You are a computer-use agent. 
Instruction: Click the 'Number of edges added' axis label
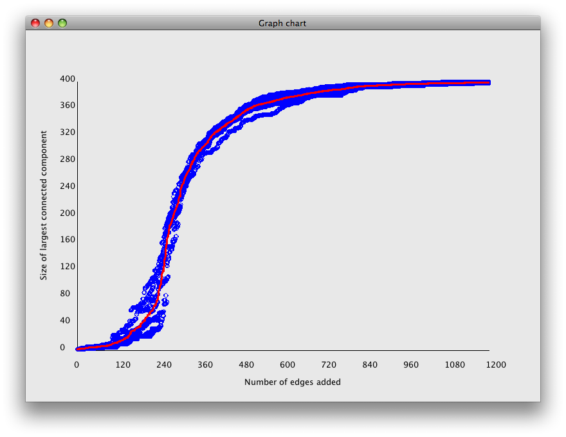tap(293, 382)
